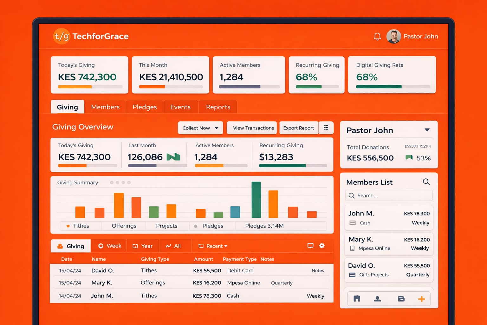Open settings gear in transactions toolbar

[x=322, y=246]
